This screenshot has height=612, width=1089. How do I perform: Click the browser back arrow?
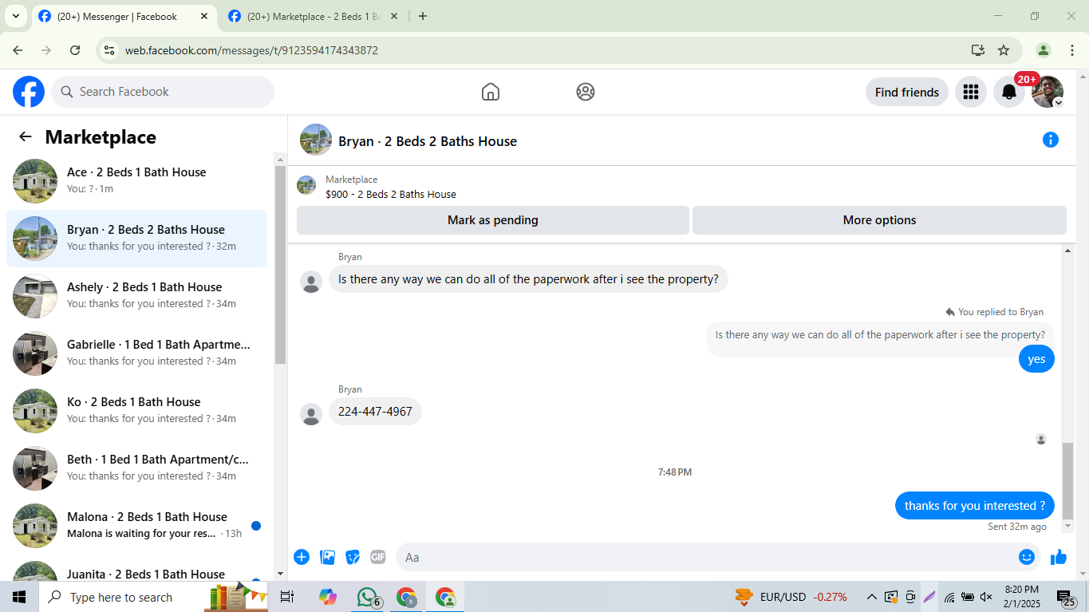pos(18,50)
